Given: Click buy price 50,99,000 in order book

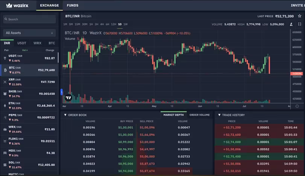Looking at the screenshot, I should click(x=126, y=142).
